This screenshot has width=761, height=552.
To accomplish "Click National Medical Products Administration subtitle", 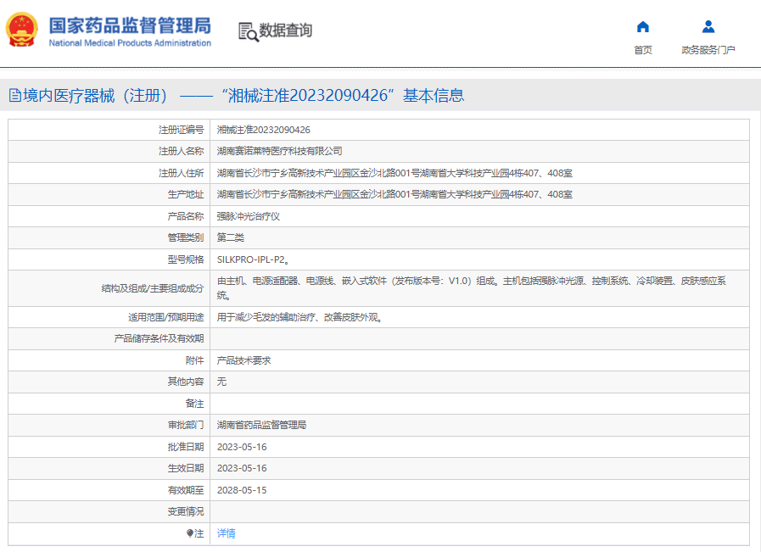I will tap(130, 43).
